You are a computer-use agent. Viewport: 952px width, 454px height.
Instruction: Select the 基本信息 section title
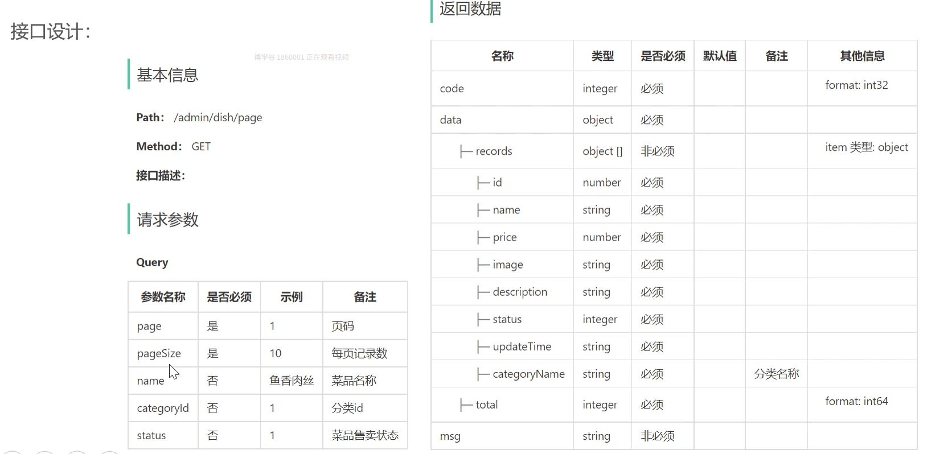167,75
